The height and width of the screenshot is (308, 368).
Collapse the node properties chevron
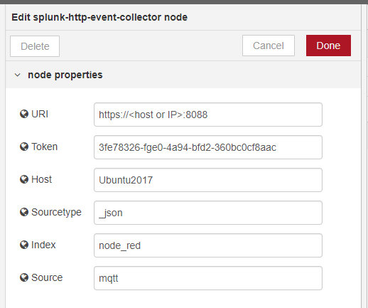click(x=17, y=75)
